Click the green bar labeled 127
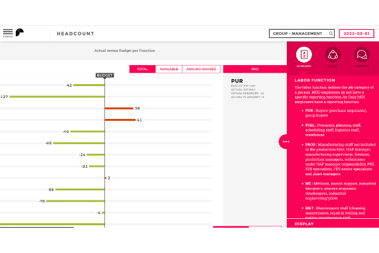 57,97
